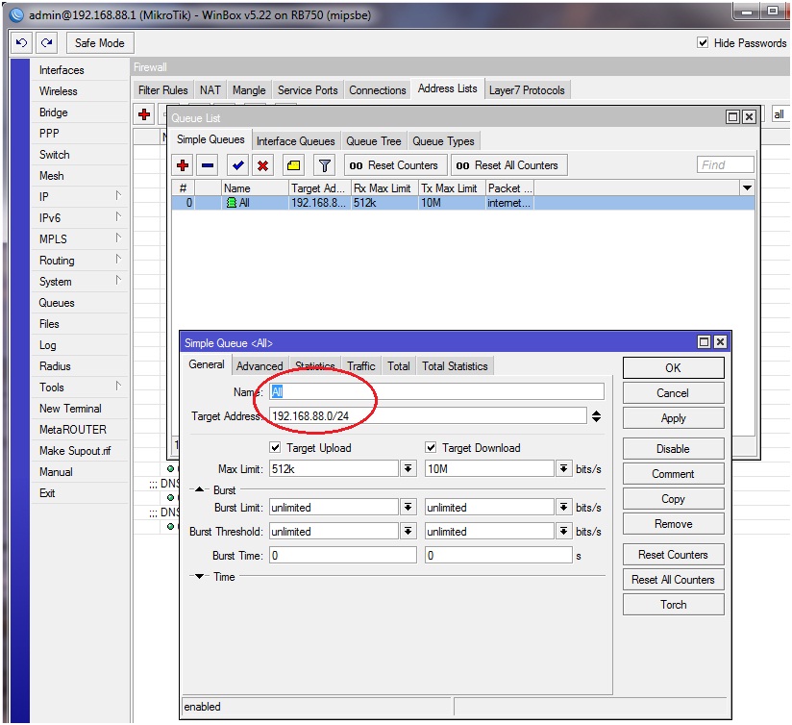Click the Torch button
The image size is (792, 725).
pos(673,605)
